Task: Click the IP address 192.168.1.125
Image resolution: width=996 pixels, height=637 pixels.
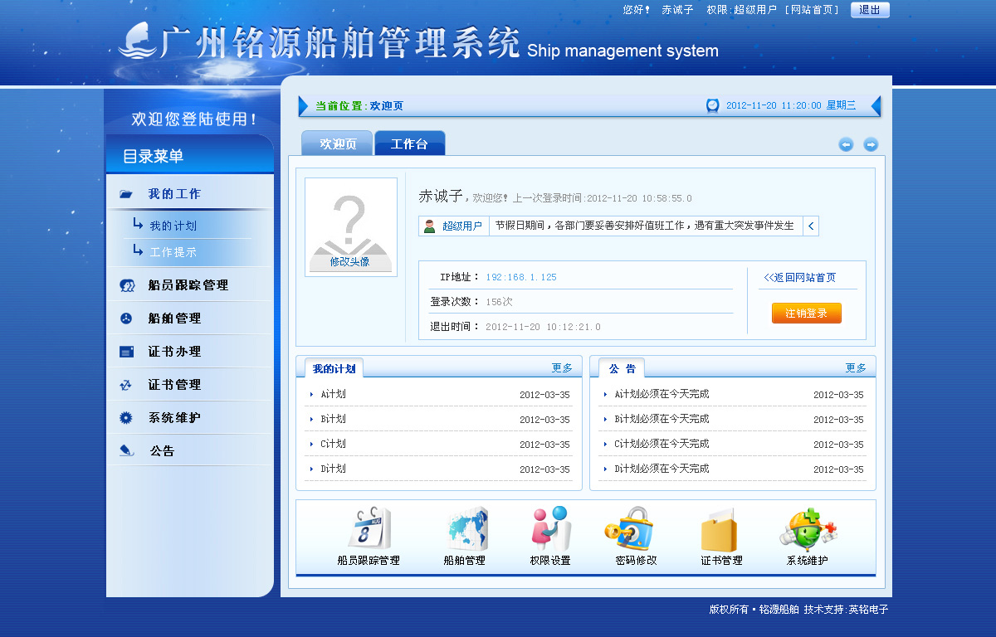Action: coord(521,277)
